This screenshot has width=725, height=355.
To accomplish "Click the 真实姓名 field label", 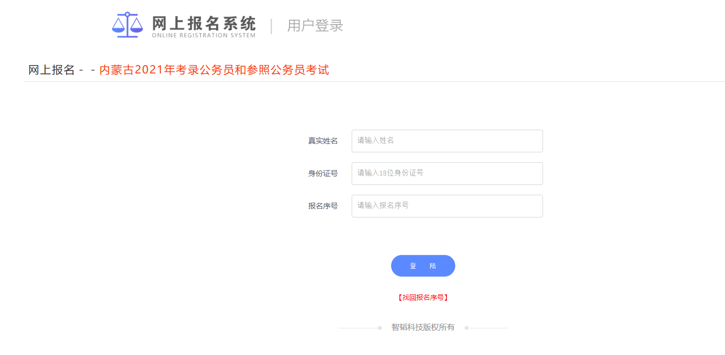I will [x=323, y=141].
